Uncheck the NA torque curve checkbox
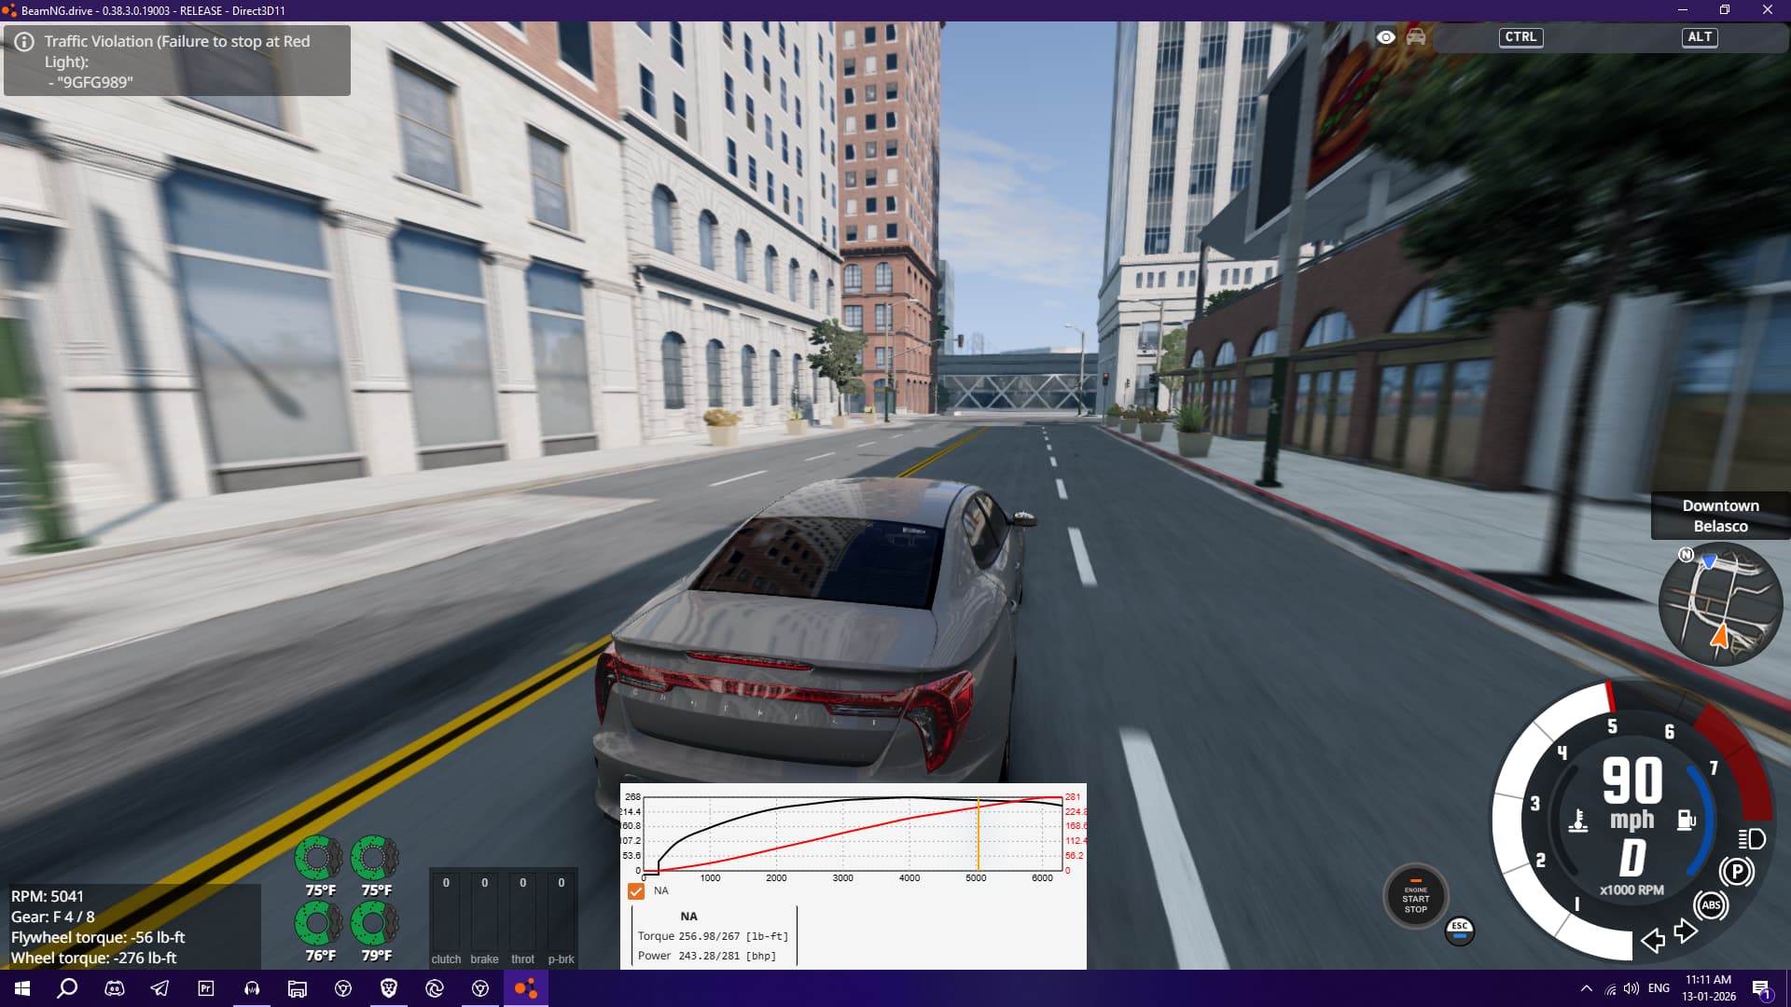This screenshot has height=1007, width=1791. [636, 890]
